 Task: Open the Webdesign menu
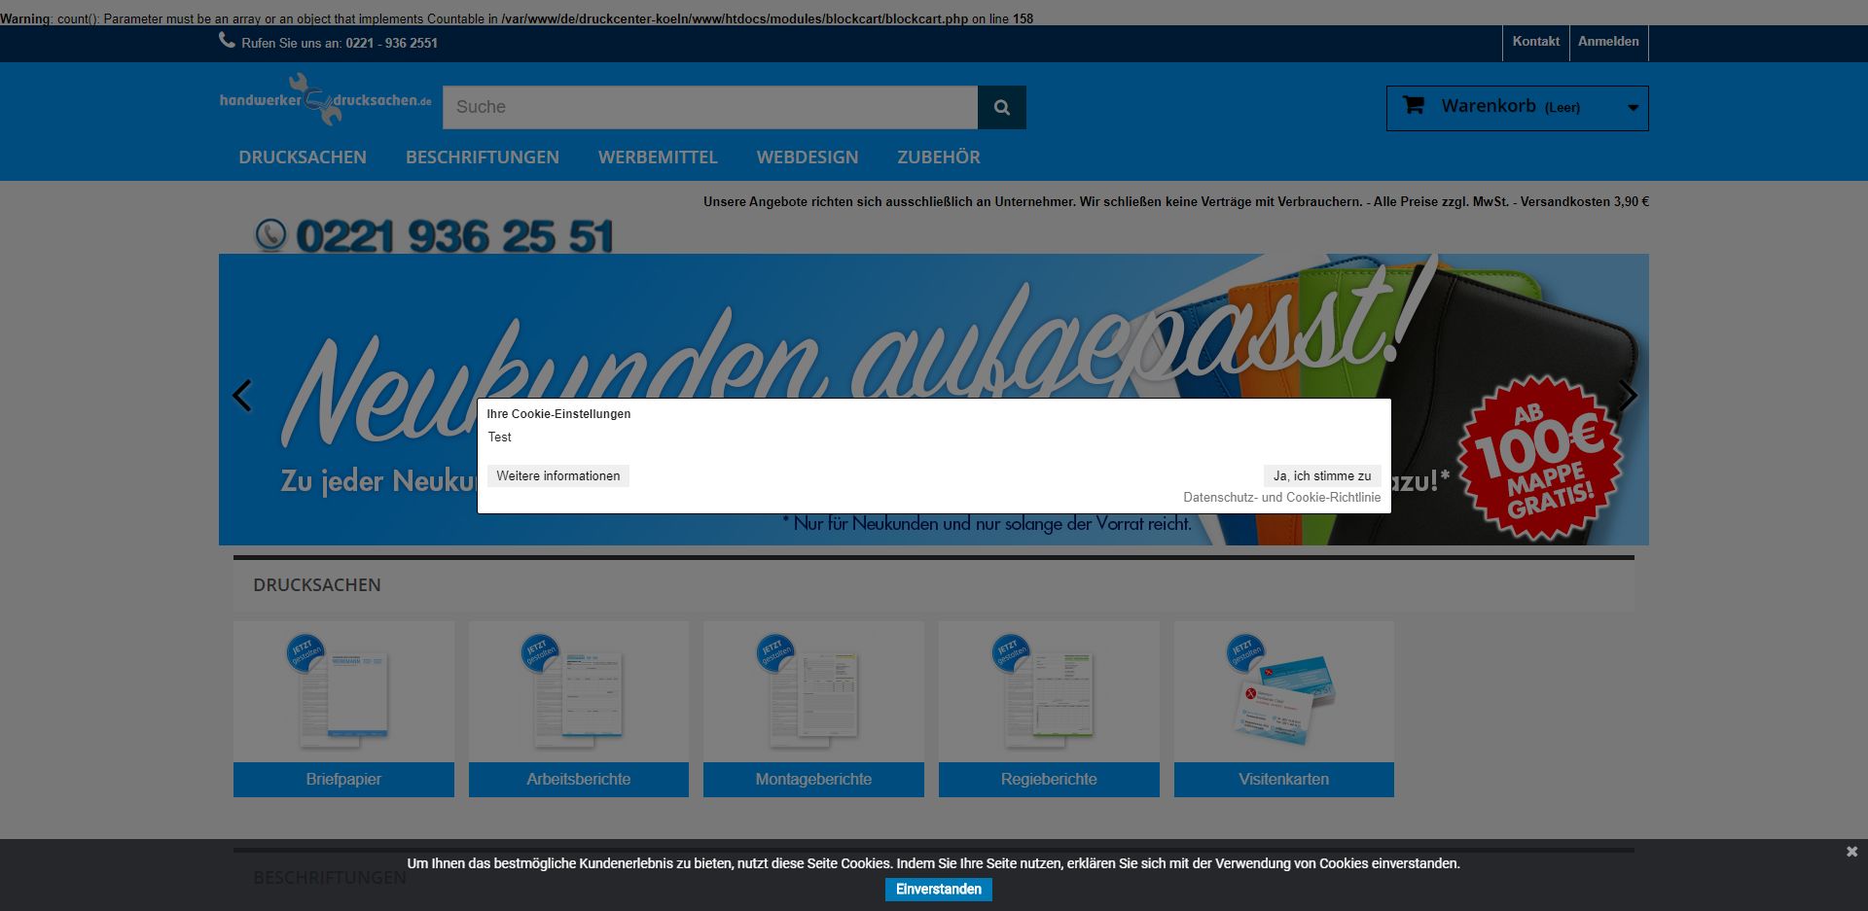tap(808, 158)
